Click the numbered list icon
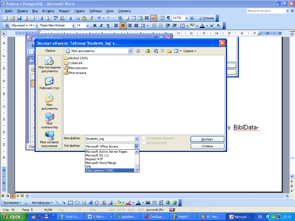The width and height of the screenshot is (295, 221). click(154, 26)
